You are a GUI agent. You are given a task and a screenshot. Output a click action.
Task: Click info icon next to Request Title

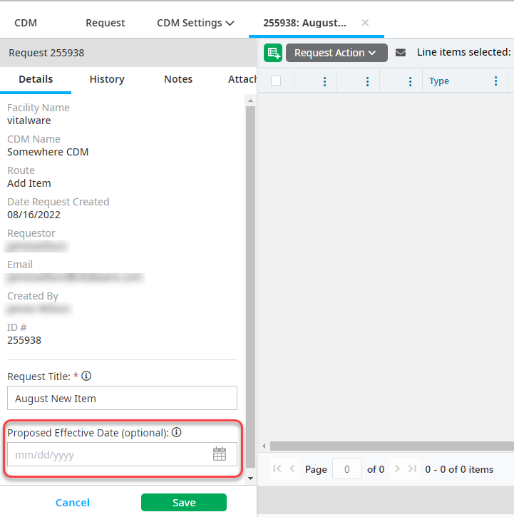86,376
